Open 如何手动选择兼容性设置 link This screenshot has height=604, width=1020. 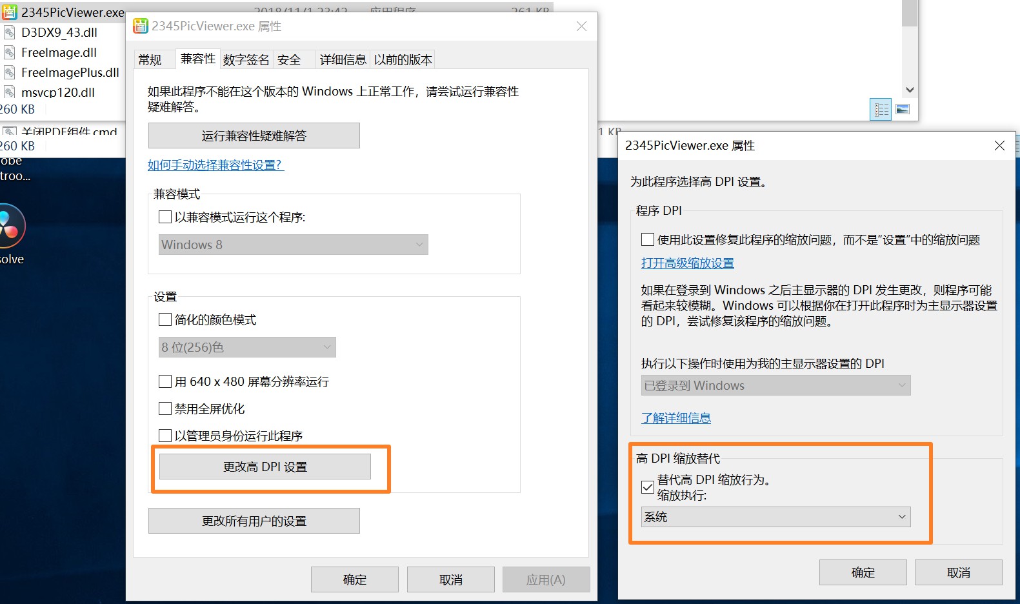coord(215,165)
